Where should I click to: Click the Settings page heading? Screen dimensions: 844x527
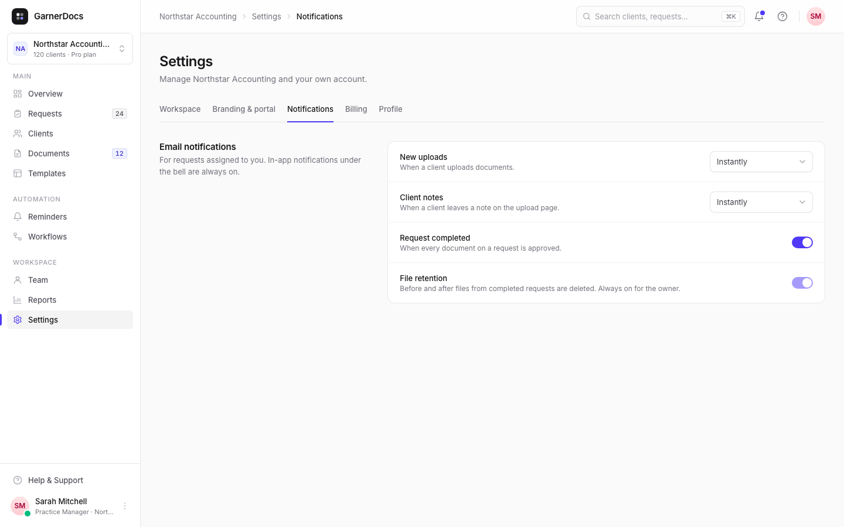(x=186, y=61)
